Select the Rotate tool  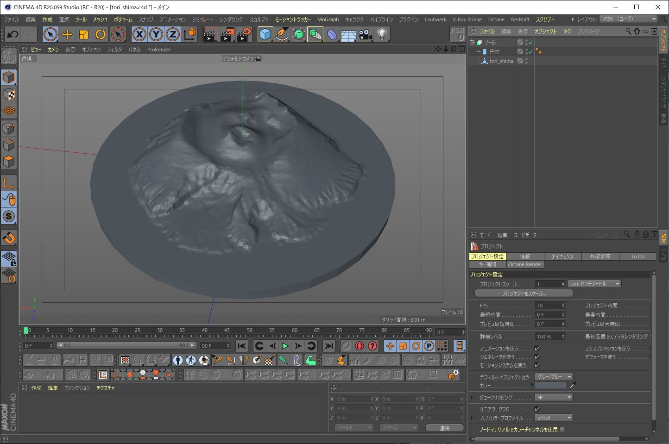point(101,34)
